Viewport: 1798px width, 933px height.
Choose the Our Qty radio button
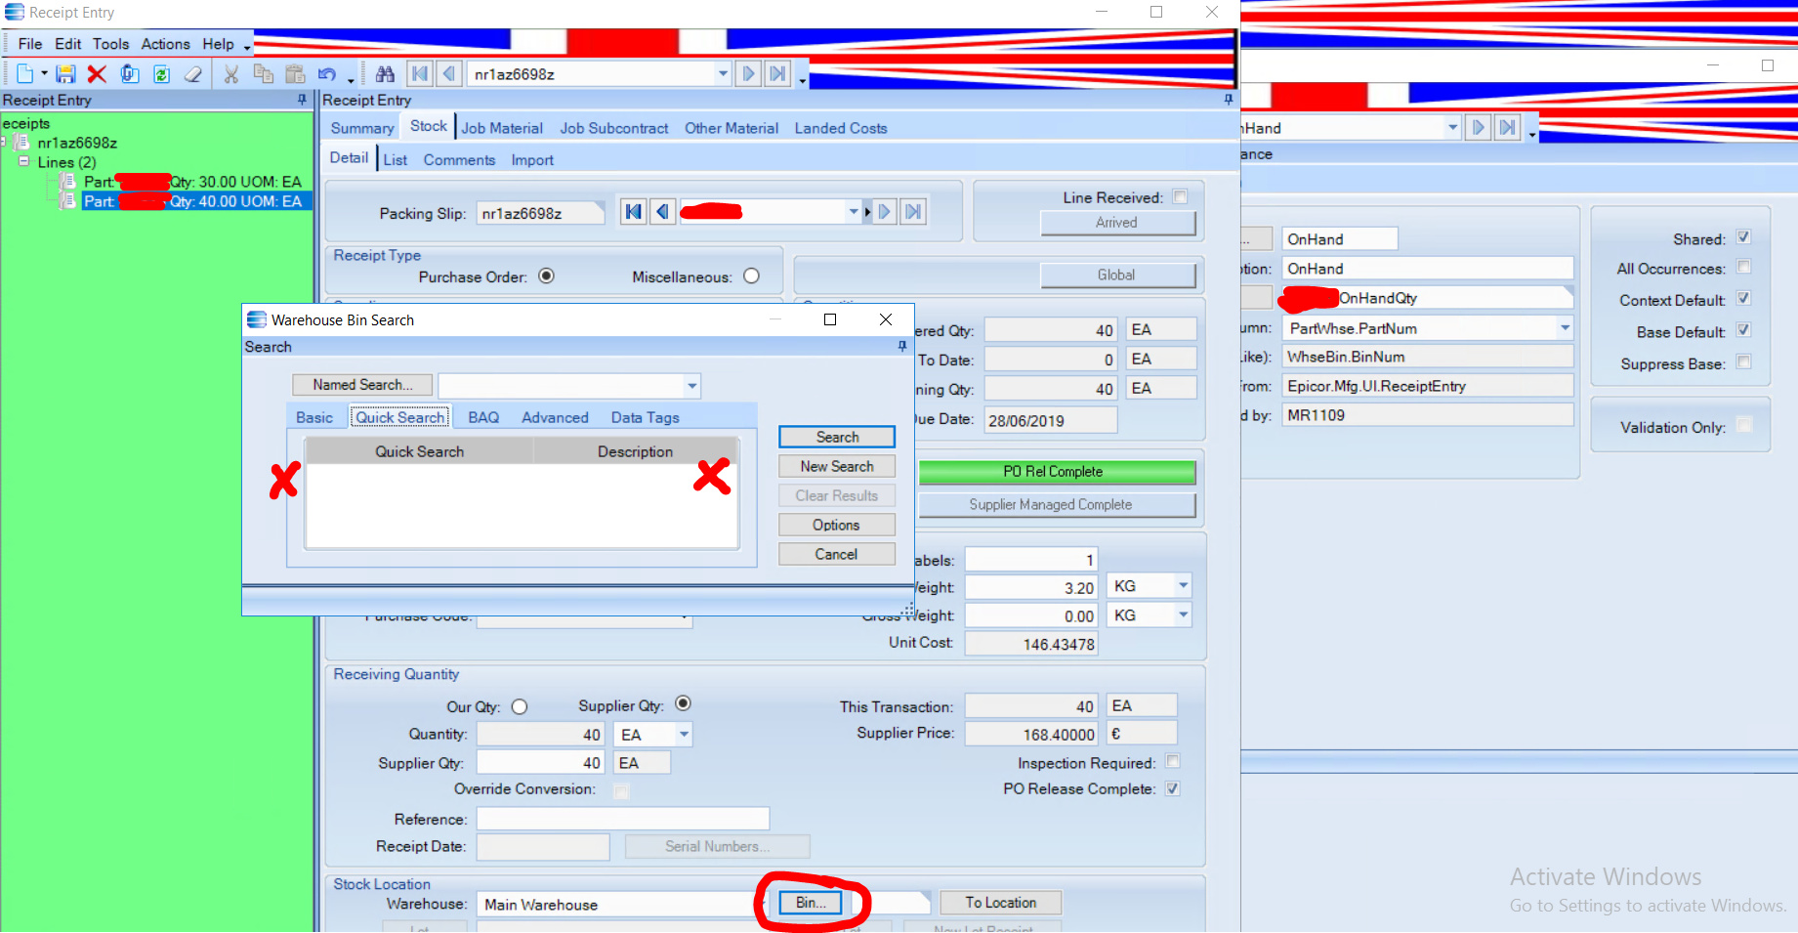click(520, 706)
